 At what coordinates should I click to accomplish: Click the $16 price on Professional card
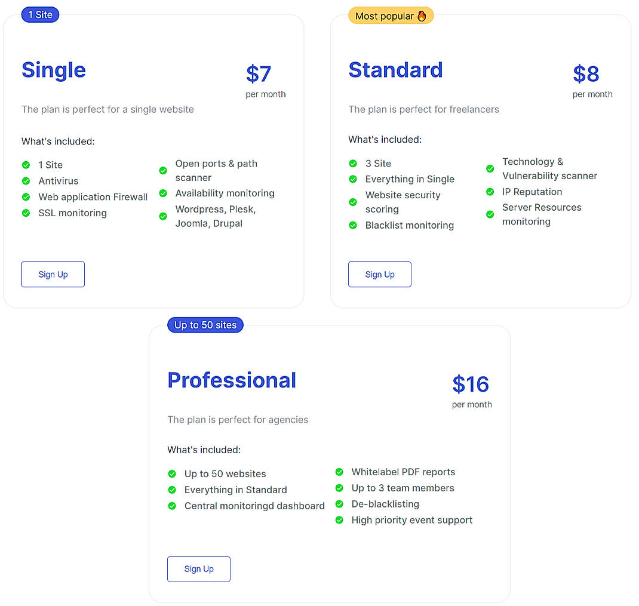[471, 384]
